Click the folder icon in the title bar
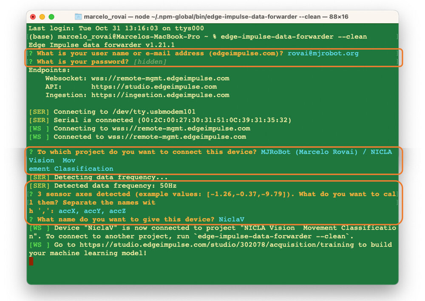 pos(78,17)
